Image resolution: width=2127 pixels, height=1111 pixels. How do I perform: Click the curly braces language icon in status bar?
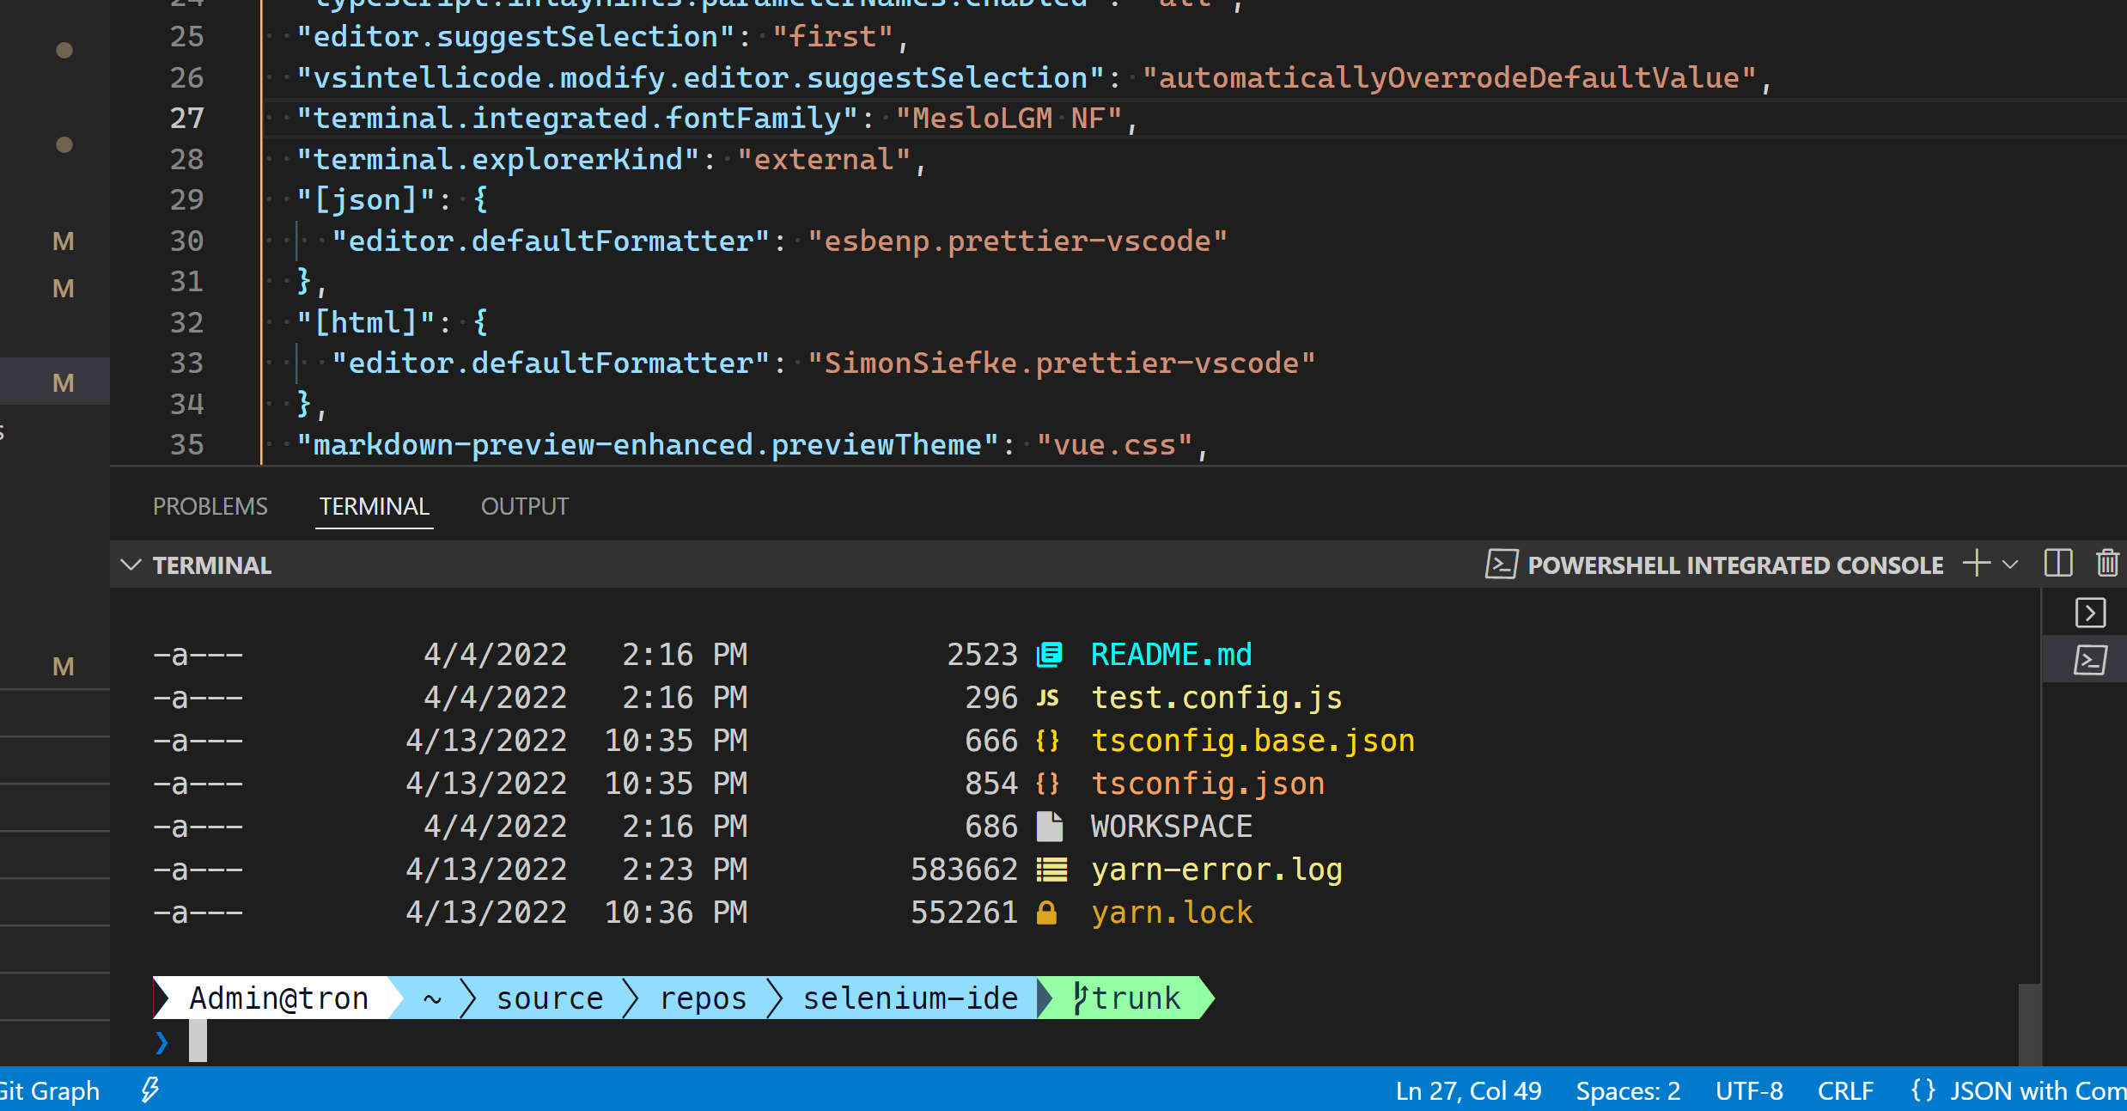click(1922, 1090)
